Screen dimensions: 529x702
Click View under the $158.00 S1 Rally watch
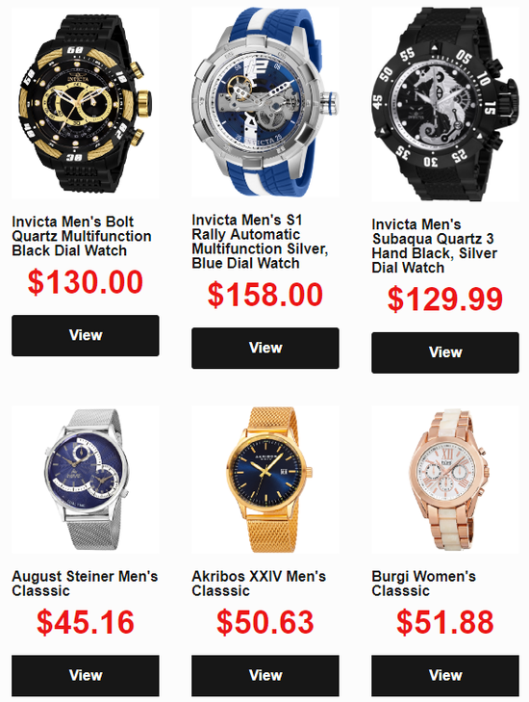[x=265, y=349]
